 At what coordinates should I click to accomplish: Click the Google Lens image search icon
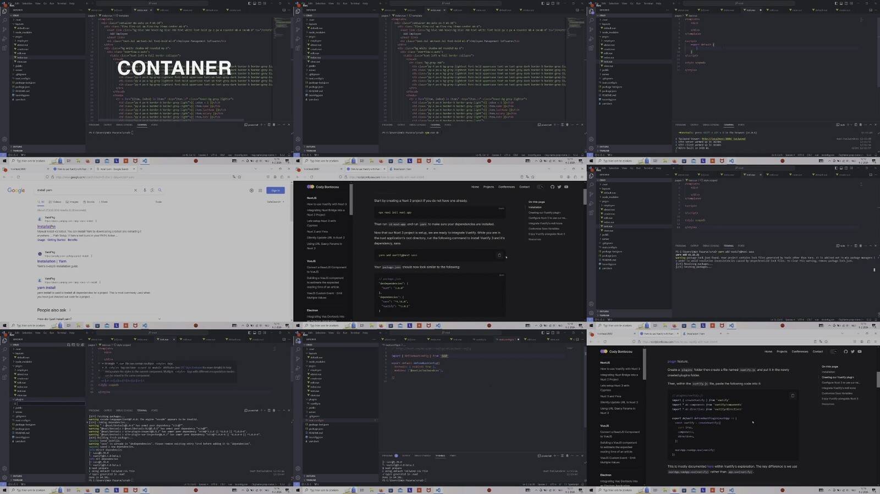tap(152, 190)
